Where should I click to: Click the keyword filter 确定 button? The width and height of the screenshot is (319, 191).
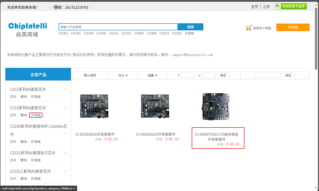point(288,75)
